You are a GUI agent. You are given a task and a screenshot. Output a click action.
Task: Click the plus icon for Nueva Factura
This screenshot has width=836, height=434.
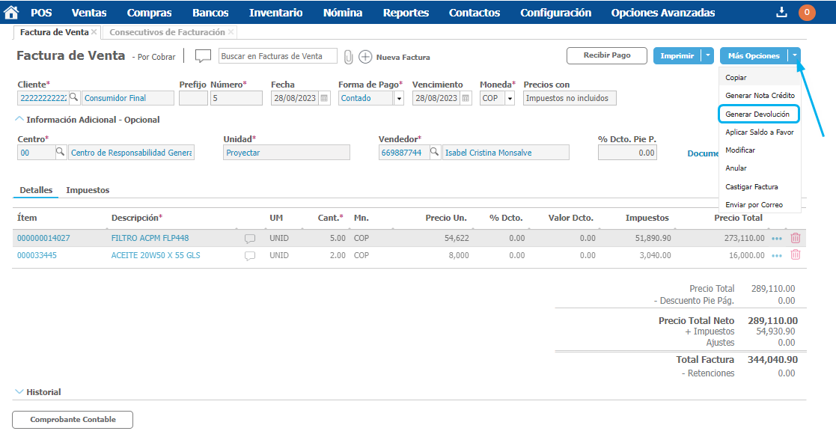365,57
